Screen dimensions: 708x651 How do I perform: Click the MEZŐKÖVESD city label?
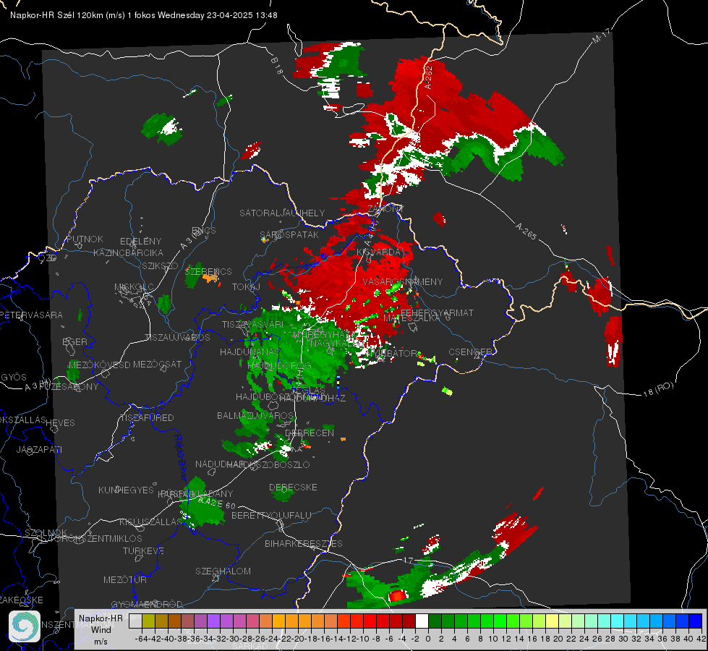coord(100,365)
